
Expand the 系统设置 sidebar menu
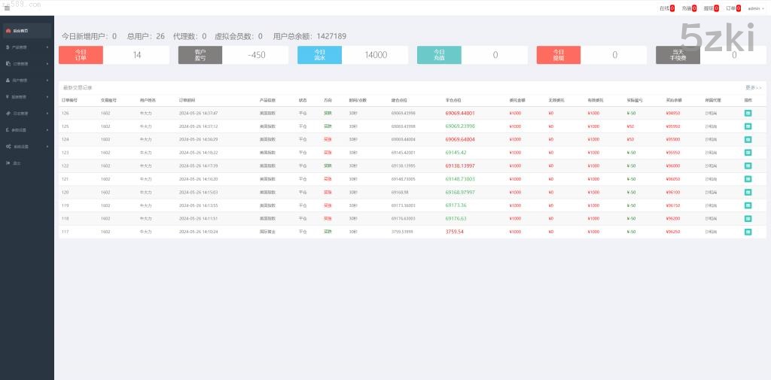(27, 146)
